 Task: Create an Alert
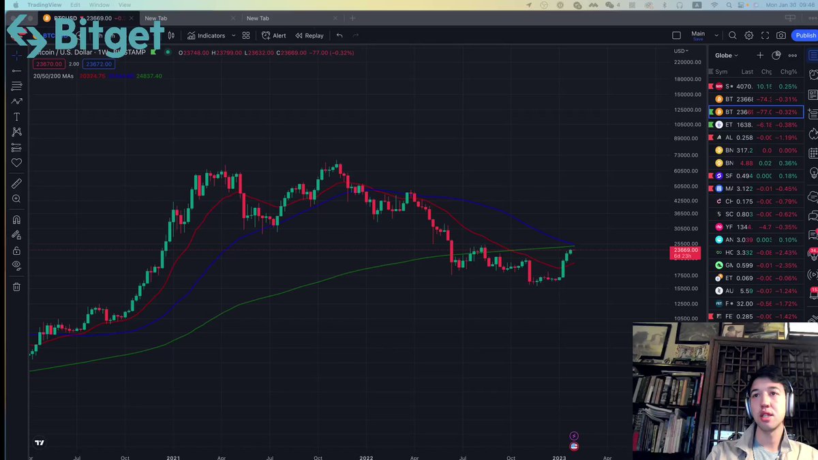(274, 35)
